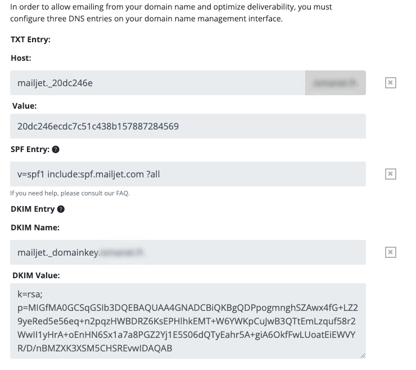Click the 'TXT Entry:' heading
The width and height of the screenshot is (416, 370).
(30, 39)
